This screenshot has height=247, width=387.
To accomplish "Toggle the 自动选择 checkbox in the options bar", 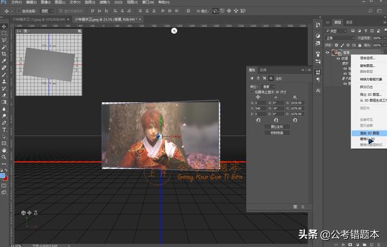I will click(x=19, y=11).
